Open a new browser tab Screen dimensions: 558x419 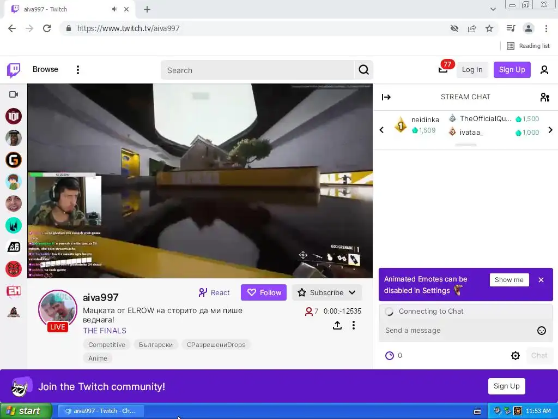pyautogui.click(x=147, y=9)
